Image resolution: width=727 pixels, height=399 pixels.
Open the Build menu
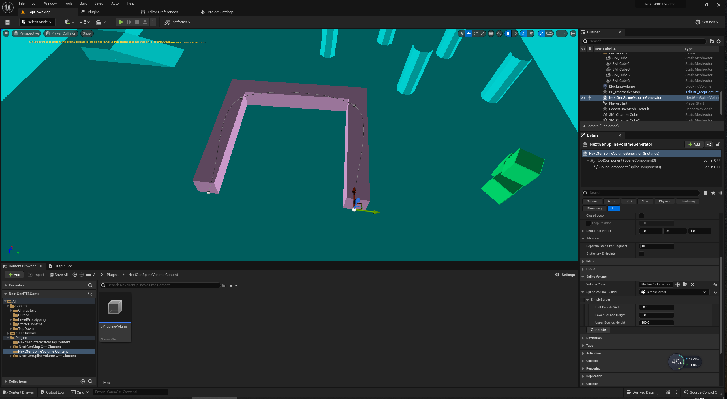(x=83, y=3)
